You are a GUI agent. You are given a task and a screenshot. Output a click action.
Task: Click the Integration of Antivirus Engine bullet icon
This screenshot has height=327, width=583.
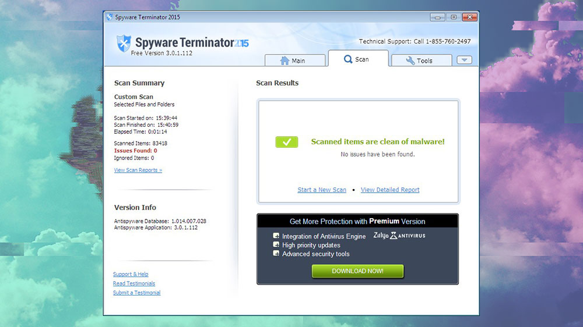point(276,236)
